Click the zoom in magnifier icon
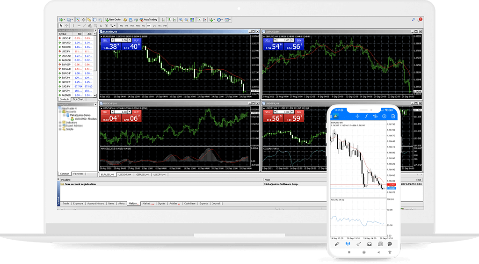Image resolution: width=479 pixels, height=264 pixels. pyautogui.click(x=180, y=20)
